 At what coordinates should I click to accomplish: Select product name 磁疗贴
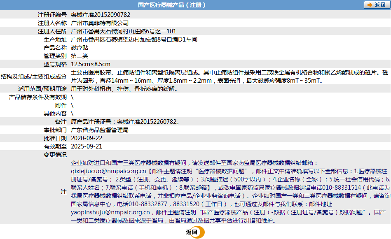click(x=80, y=48)
